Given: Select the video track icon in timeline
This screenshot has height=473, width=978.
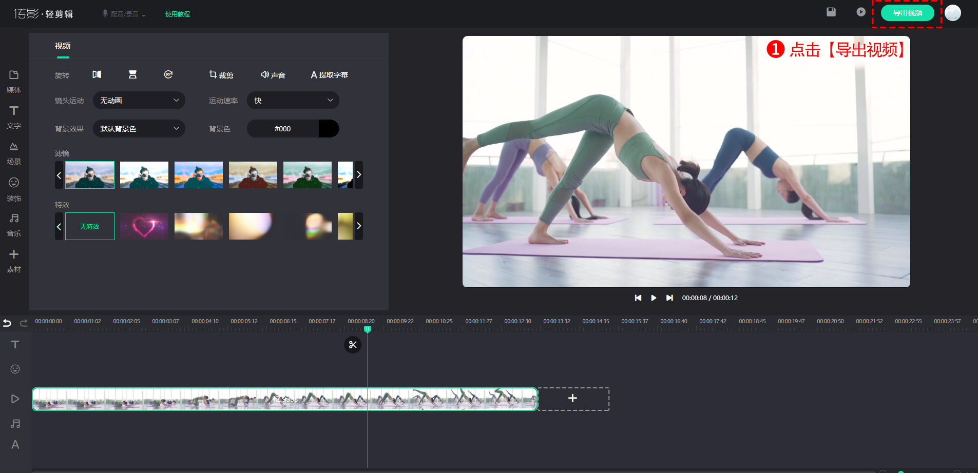Looking at the screenshot, I should click(x=15, y=399).
